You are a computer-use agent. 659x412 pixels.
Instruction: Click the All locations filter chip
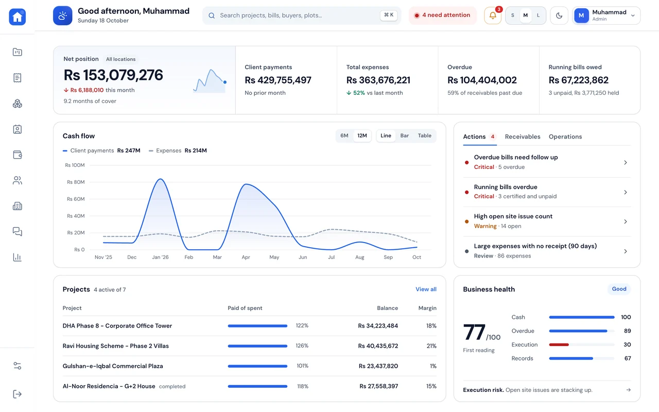point(121,59)
